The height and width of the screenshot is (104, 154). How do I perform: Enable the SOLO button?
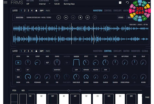18,70
